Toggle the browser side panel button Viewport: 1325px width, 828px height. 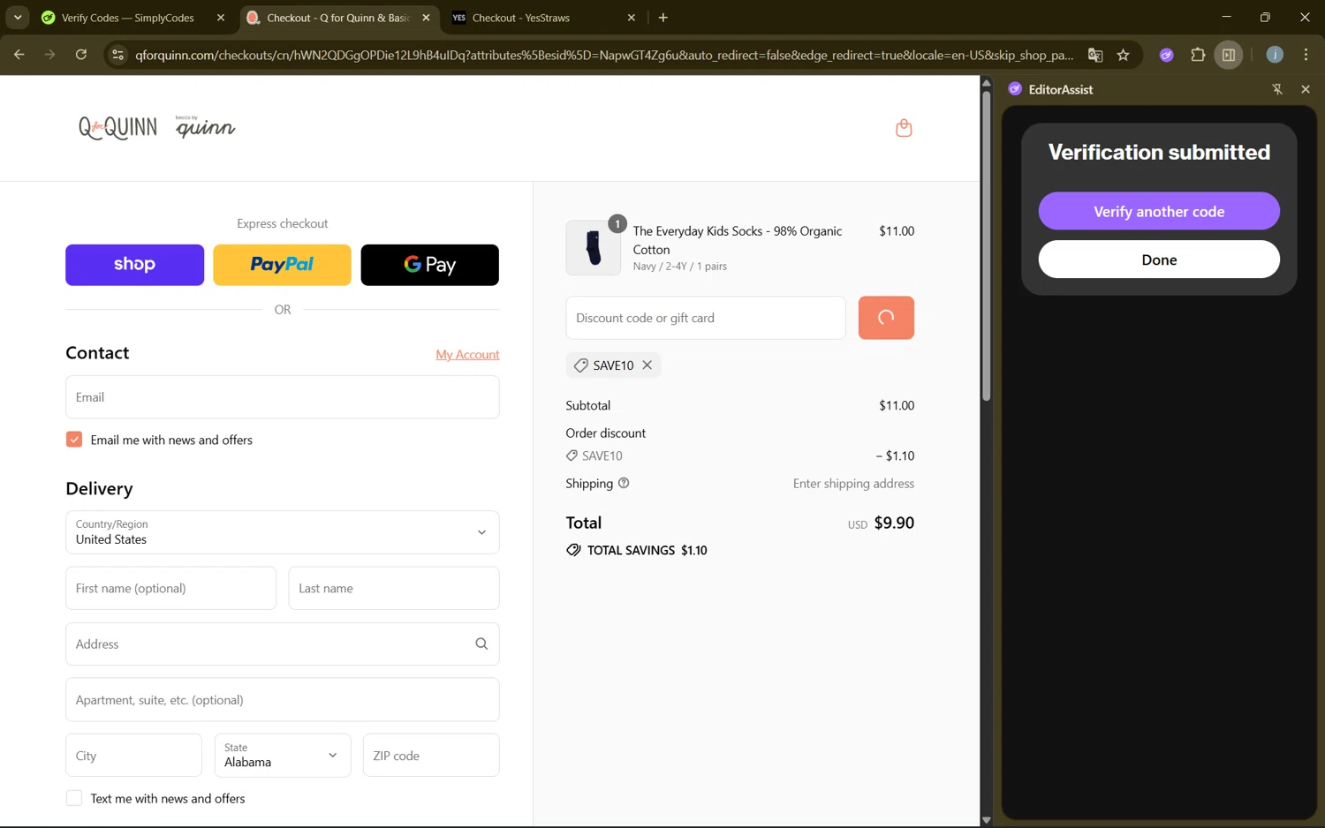pyautogui.click(x=1229, y=55)
